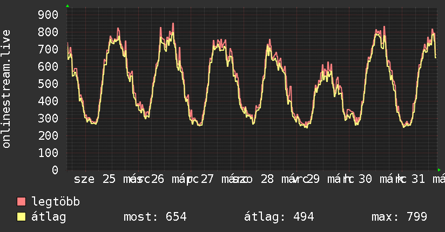The height and width of the screenshot is (232, 445).
Task: Click the 200 y-axis label
Action: coord(48,135)
